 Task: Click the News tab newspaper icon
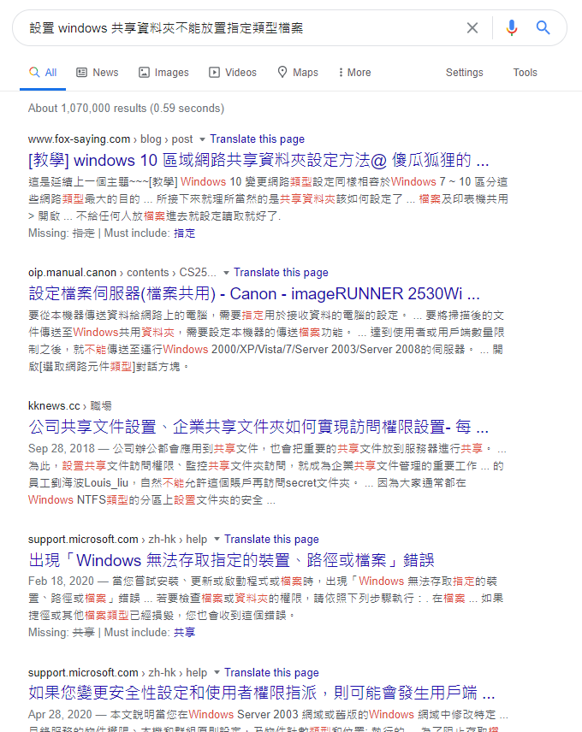pos(82,73)
